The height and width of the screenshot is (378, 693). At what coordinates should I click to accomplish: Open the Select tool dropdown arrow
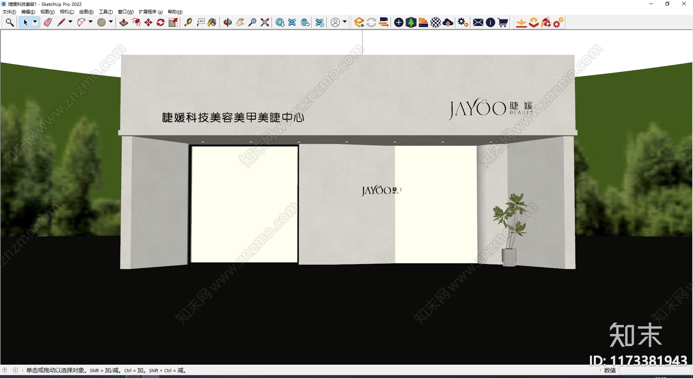coord(35,22)
